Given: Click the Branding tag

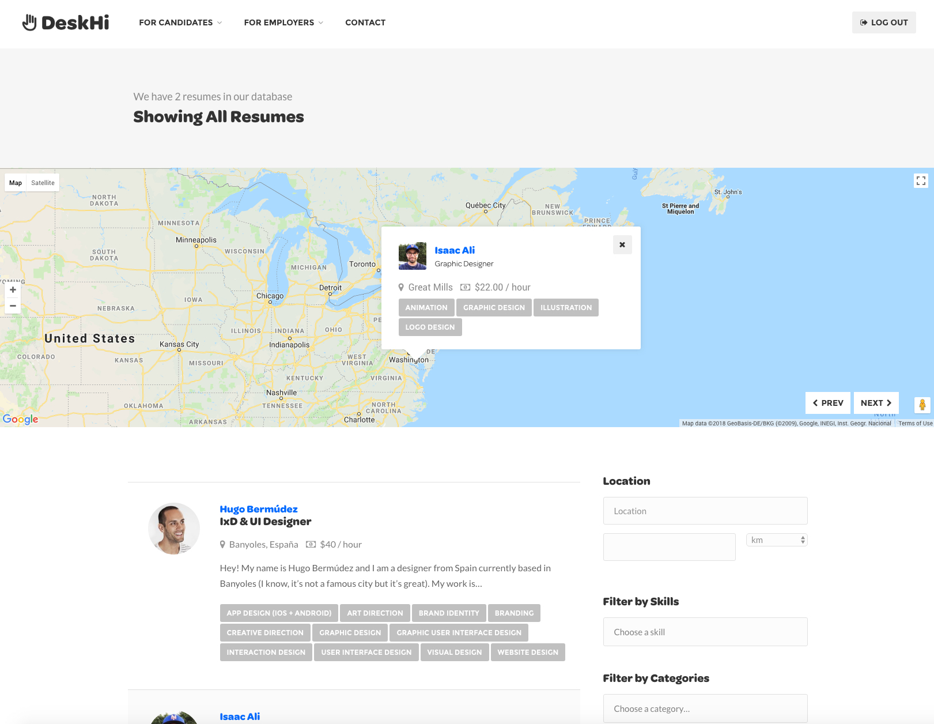Looking at the screenshot, I should (x=514, y=613).
